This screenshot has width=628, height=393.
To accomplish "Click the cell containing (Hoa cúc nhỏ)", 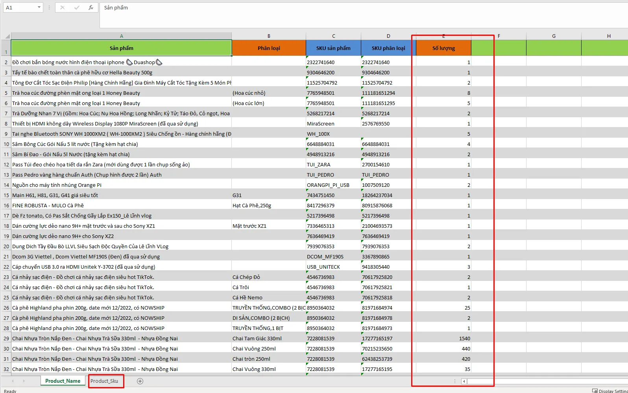I will click(269, 93).
